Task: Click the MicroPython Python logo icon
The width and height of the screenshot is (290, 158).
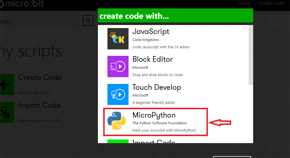Action: point(117,121)
